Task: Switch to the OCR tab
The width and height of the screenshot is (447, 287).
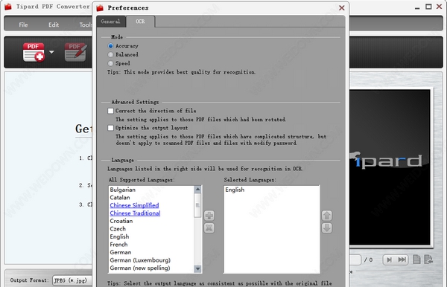Action: pyautogui.click(x=140, y=22)
